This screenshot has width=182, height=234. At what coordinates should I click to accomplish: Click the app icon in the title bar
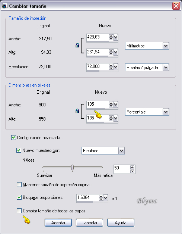click(5, 6)
